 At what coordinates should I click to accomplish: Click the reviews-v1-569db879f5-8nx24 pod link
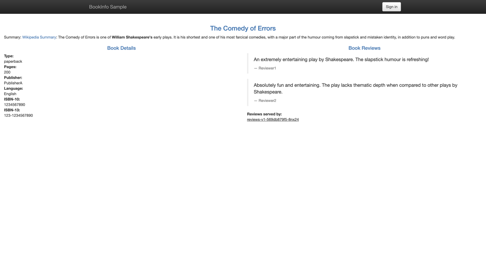[273, 119]
